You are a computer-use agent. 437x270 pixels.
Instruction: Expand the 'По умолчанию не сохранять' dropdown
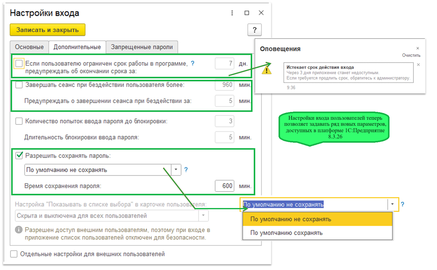(x=176, y=170)
